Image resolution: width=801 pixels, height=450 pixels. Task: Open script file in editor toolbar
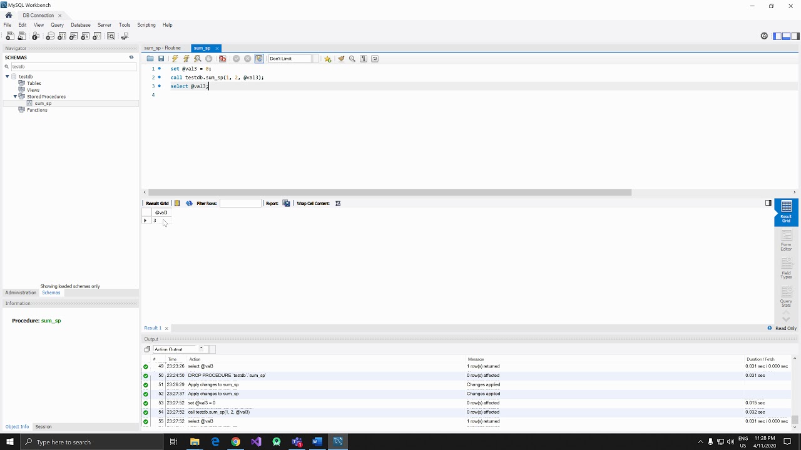pyautogui.click(x=150, y=59)
